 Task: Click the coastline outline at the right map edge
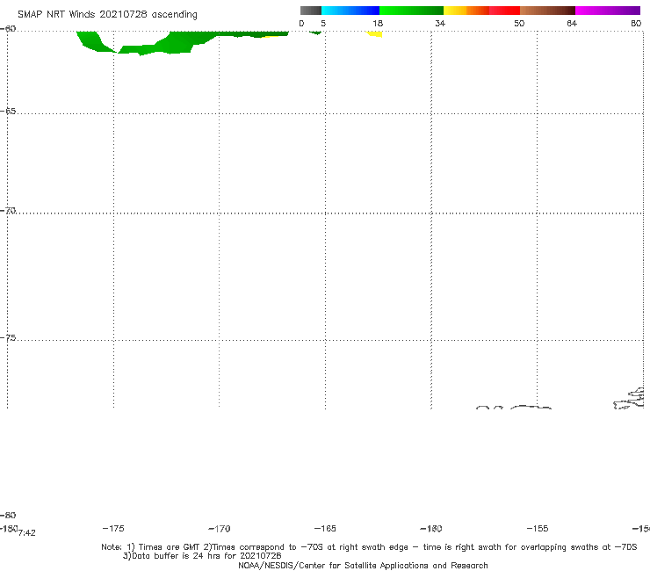tap(630, 399)
